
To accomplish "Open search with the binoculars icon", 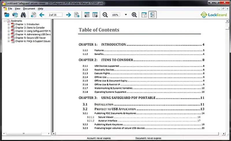I will pyautogui.click(x=23, y=15).
